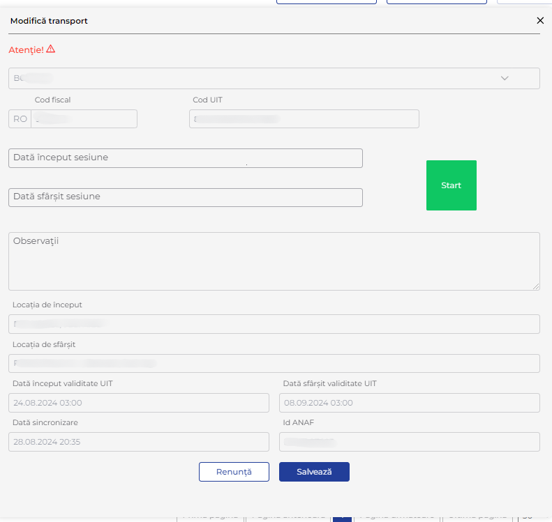Cancel changes with the Renunță button
552x522 pixels.
[234, 472]
